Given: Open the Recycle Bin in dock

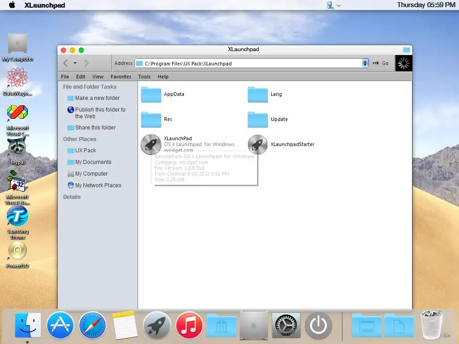Looking at the screenshot, I should (x=432, y=325).
